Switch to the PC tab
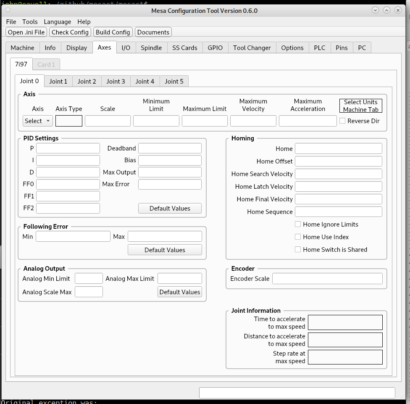The image size is (410, 404). pos(362,48)
